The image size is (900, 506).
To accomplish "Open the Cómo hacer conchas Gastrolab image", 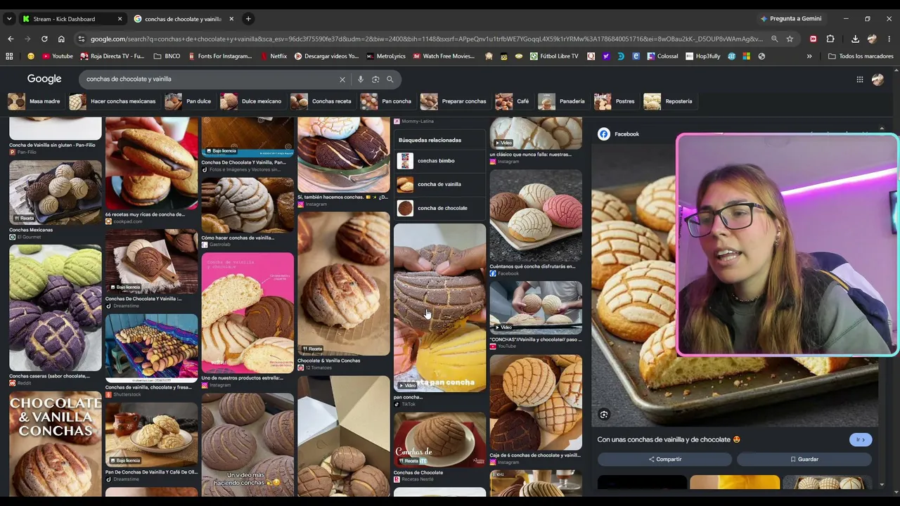I will pos(247,205).
